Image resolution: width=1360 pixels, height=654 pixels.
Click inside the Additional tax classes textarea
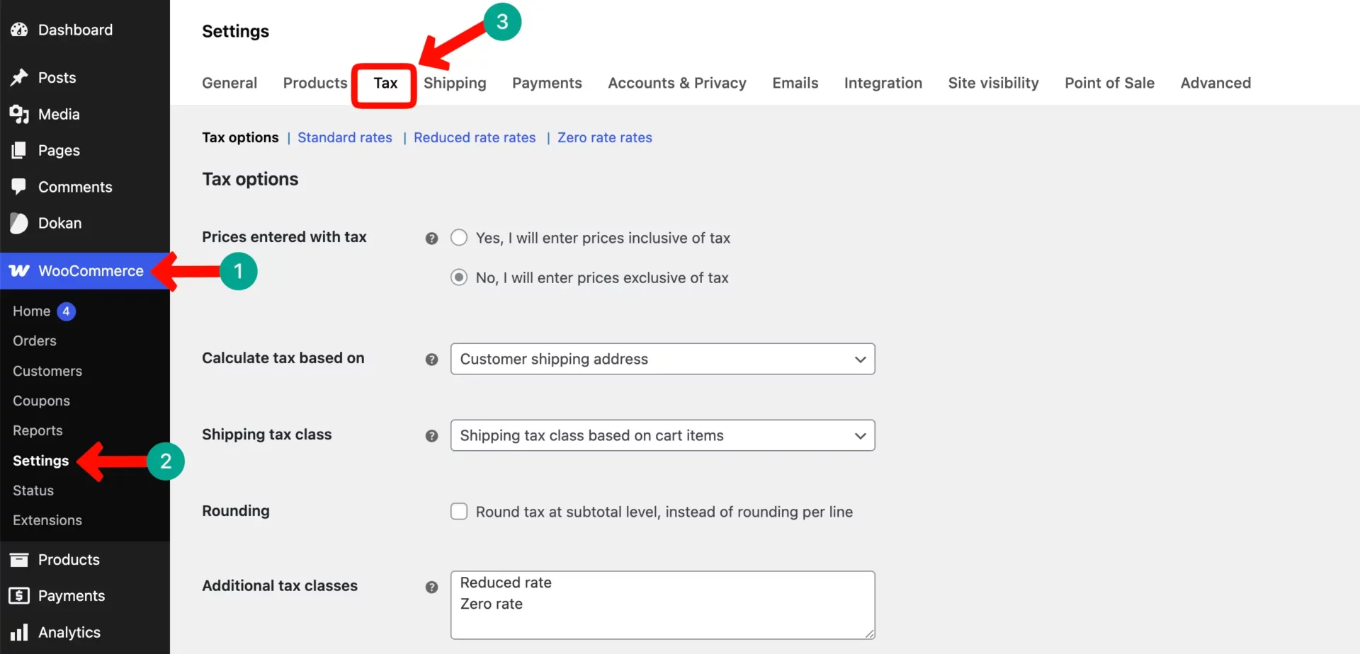662,605
